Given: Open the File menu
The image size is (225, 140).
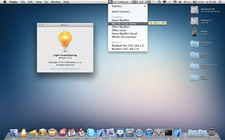Looking at the screenshot, I should pos(23,2).
